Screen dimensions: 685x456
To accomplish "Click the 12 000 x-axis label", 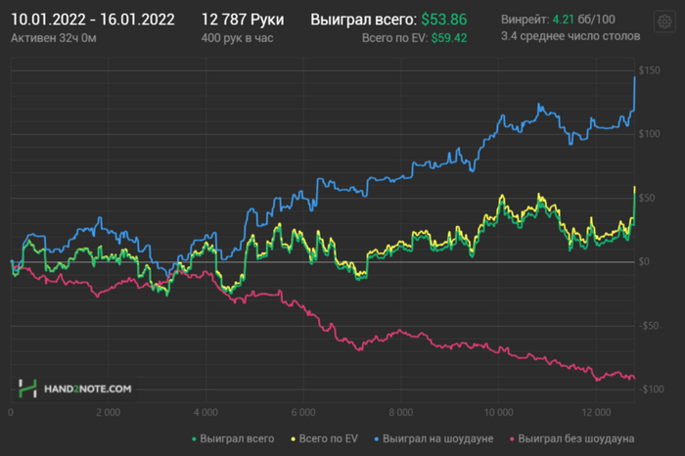I will point(596,412).
